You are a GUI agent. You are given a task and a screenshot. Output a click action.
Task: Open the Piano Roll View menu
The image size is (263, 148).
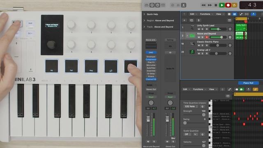click(213, 90)
